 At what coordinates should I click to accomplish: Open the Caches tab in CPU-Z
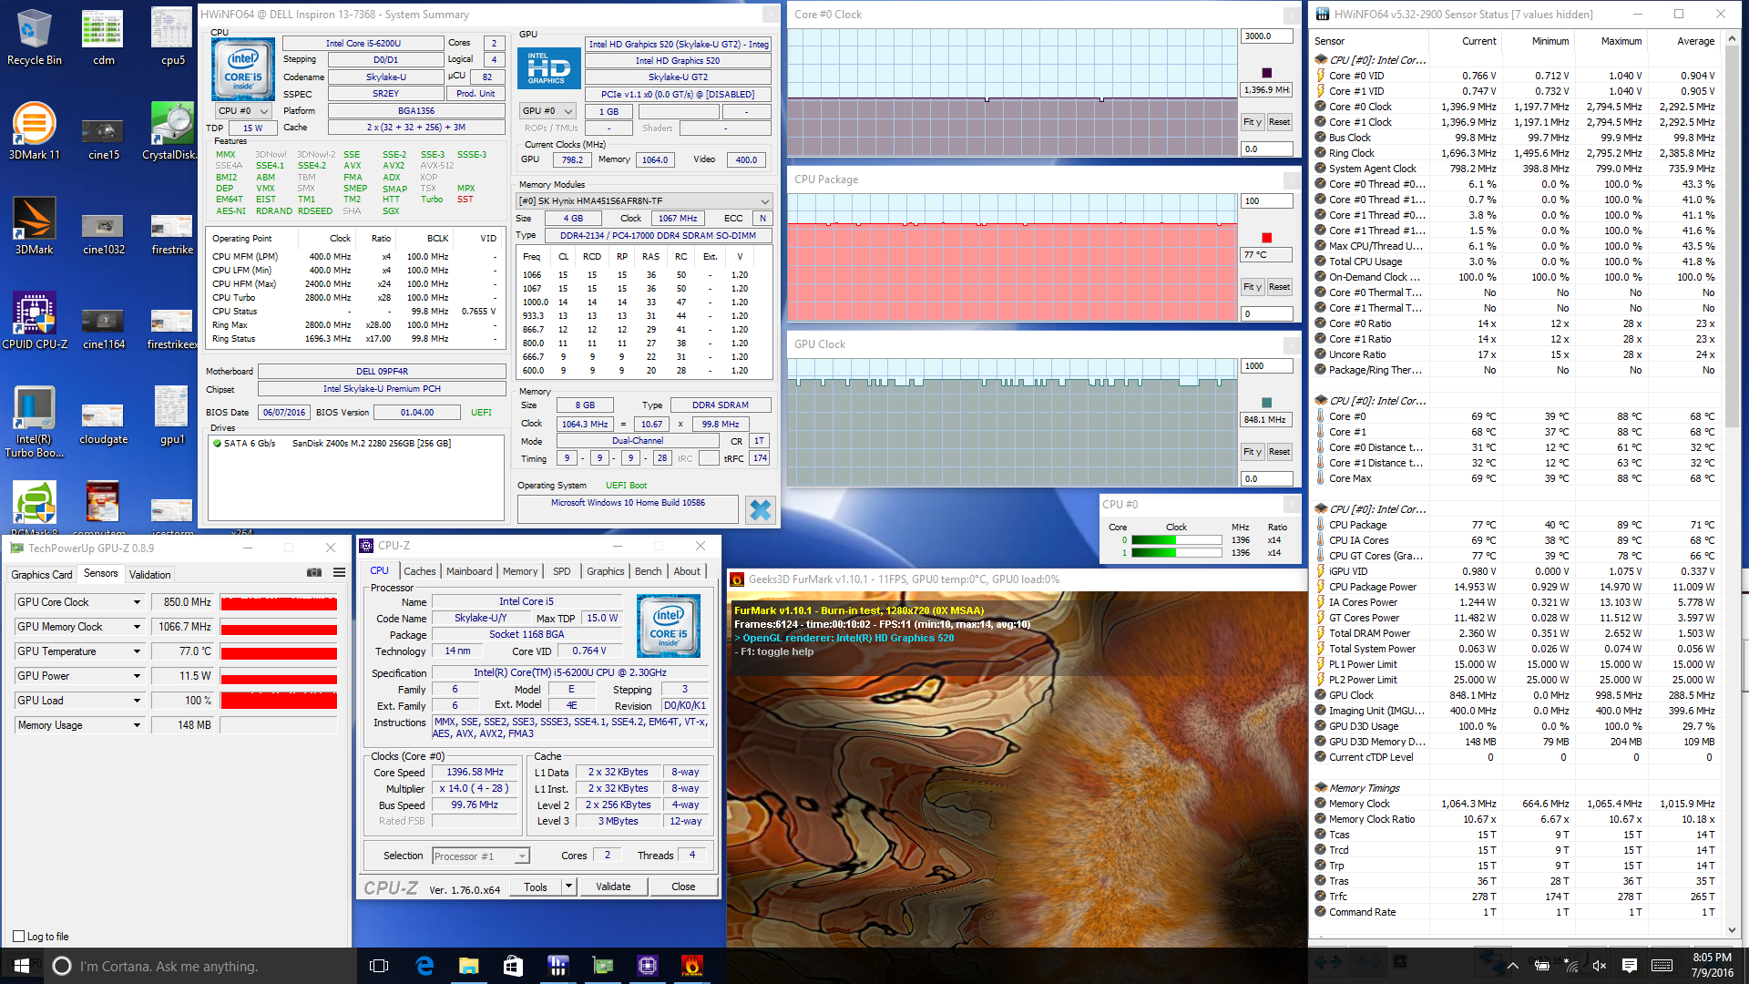click(420, 571)
